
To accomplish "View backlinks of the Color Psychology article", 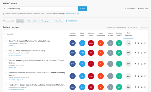I will pyautogui.click(x=145, y=43).
